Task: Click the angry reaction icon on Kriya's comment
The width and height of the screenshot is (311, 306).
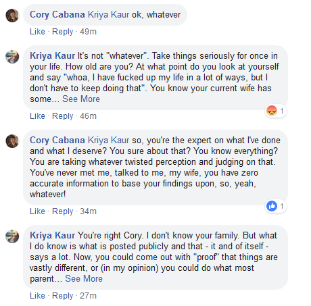Action: click(272, 111)
